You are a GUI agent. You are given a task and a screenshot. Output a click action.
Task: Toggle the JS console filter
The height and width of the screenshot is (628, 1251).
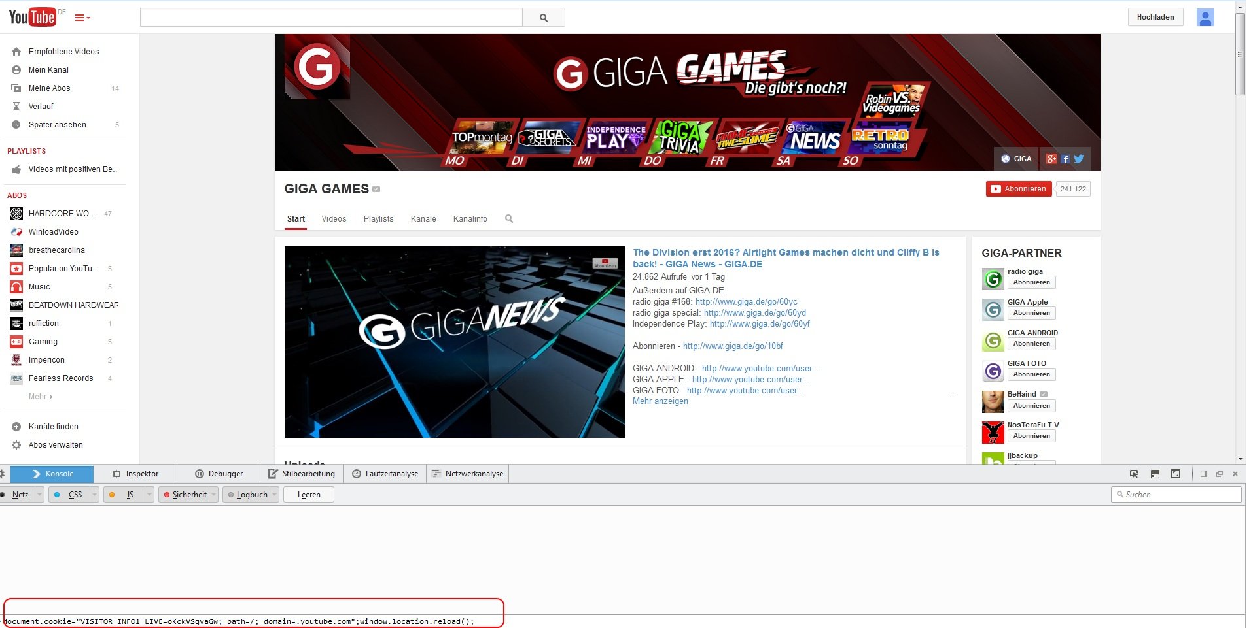(x=124, y=495)
